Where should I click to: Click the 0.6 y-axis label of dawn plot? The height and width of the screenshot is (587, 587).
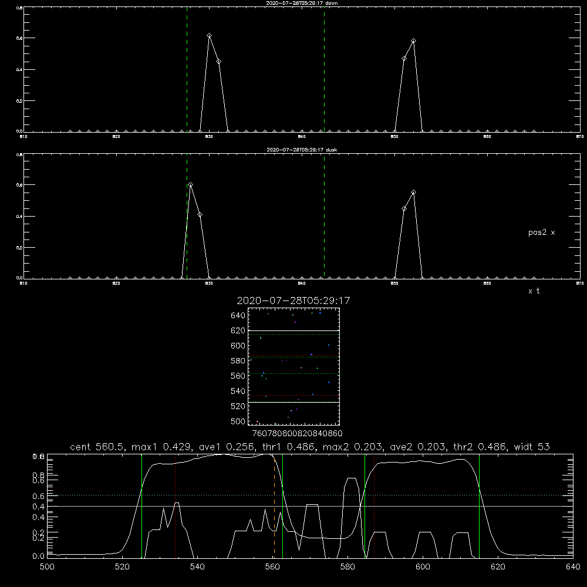coord(19,38)
